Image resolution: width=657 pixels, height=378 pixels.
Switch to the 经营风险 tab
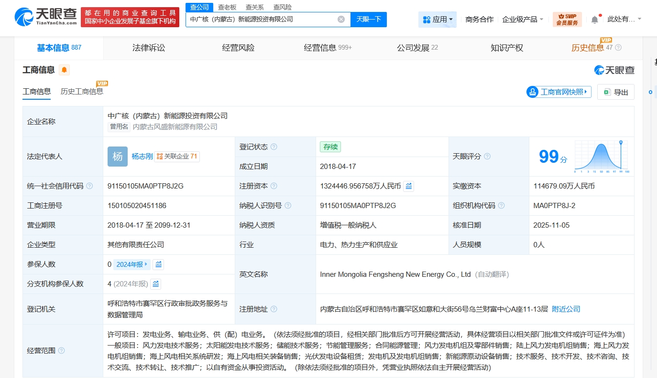tap(238, 48)
